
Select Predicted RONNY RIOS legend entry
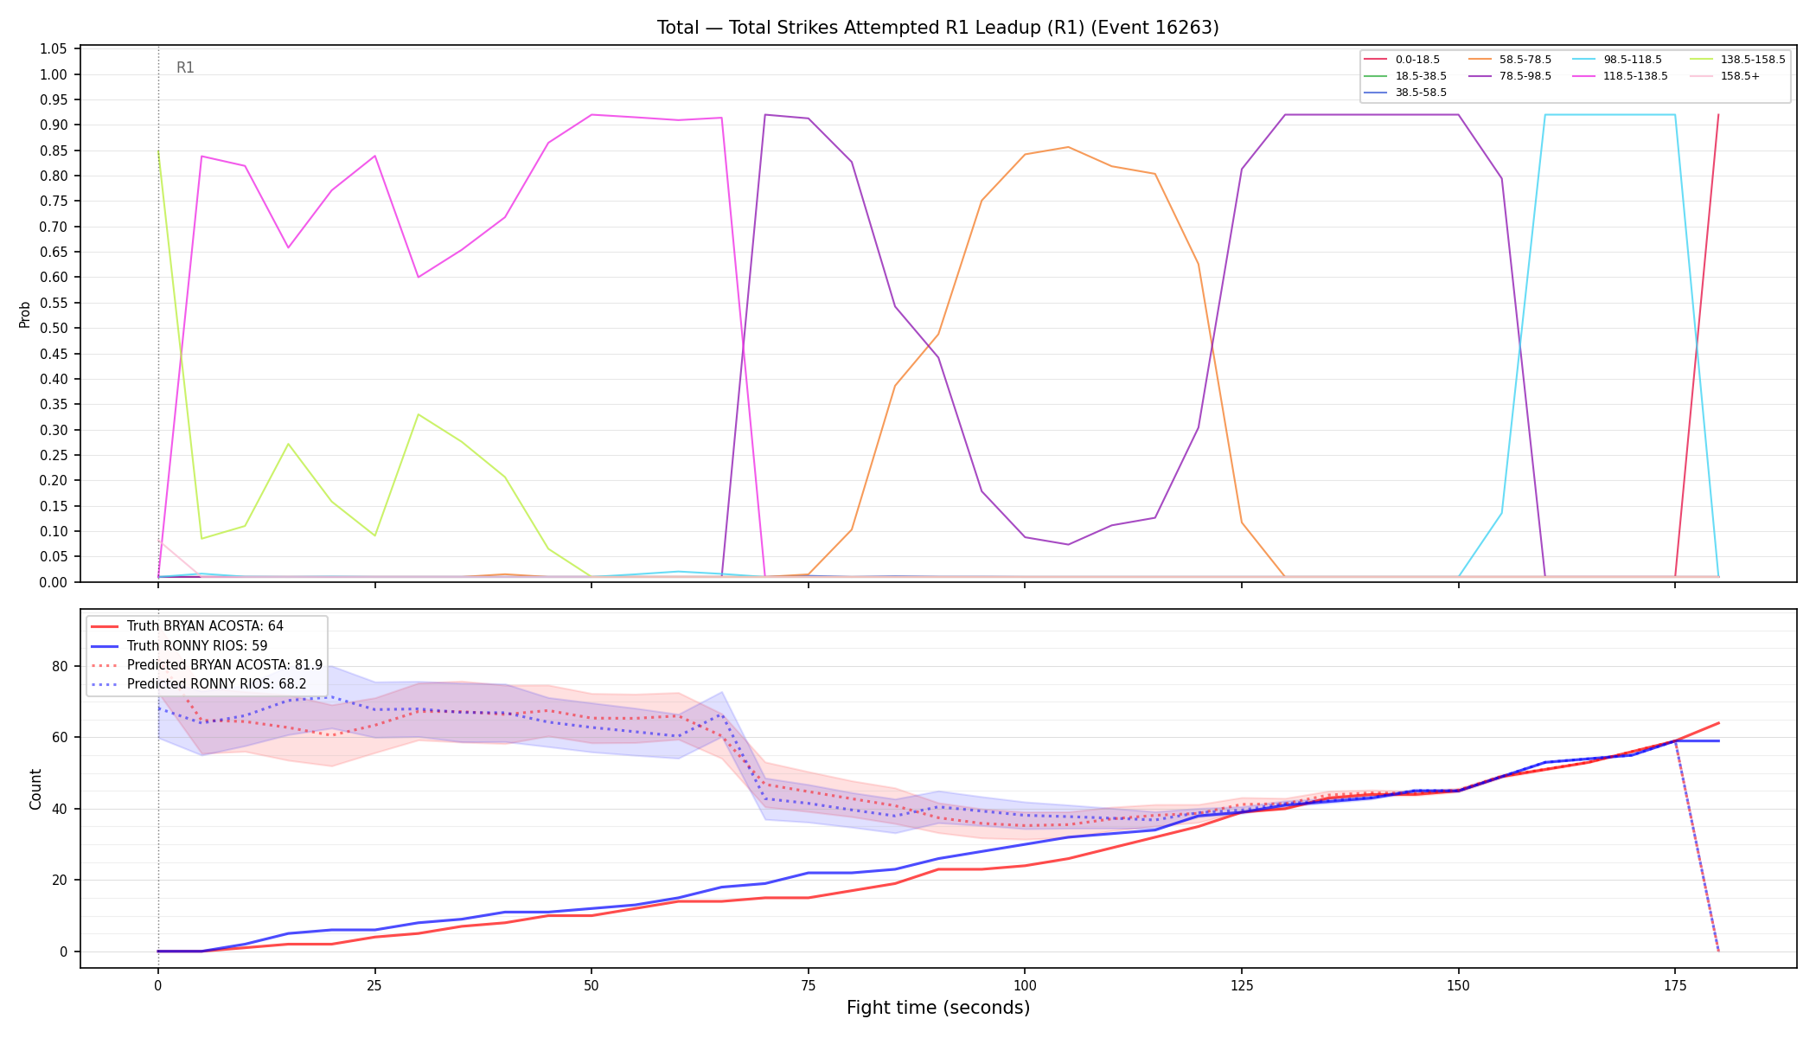[198, 684]
